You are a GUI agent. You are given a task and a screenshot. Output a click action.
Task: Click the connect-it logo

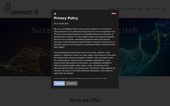[21, 9]
